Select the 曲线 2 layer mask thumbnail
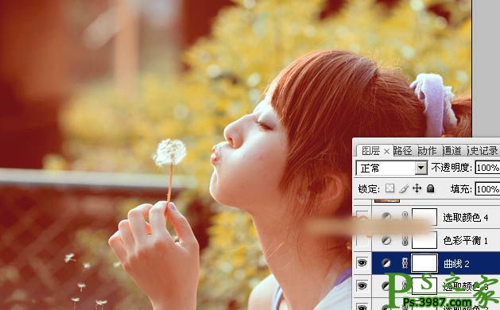Image resolution: width=500 pixels, height=310 pixels. [424, 263]
